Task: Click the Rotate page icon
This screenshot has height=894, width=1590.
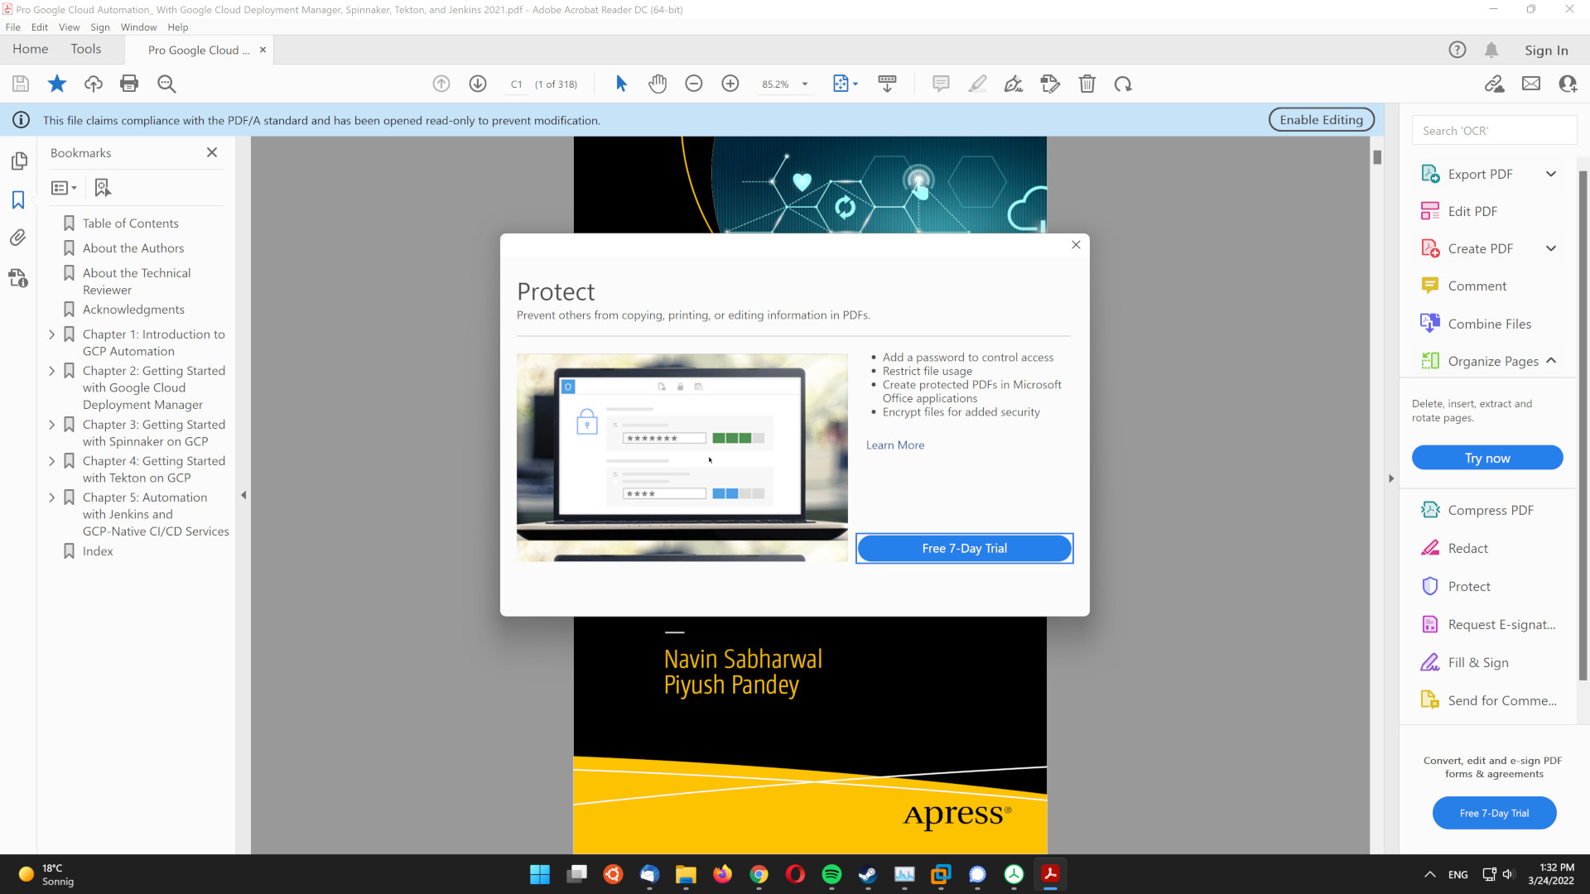Action: pos(1123,84)
